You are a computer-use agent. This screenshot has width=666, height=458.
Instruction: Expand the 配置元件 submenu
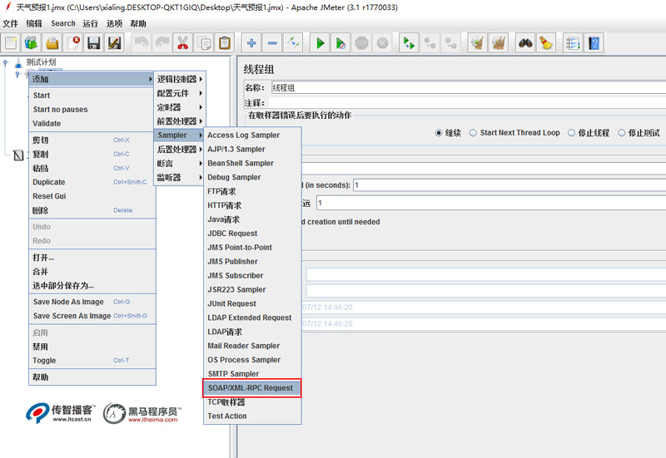pyautogui.click(x=180, y=93)
